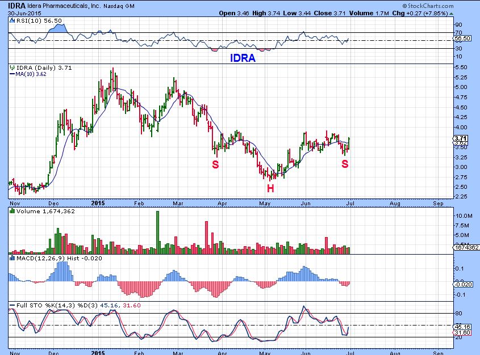Viewport: 480px width, 355px height.
Task: Click the candlestick icon beside IDRA (Daily)
Action: (12, 67)
